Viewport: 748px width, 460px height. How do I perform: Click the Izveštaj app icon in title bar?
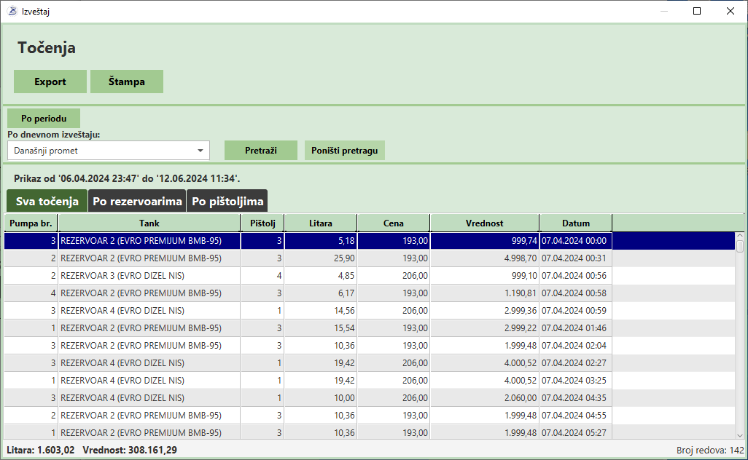(12, 11)
